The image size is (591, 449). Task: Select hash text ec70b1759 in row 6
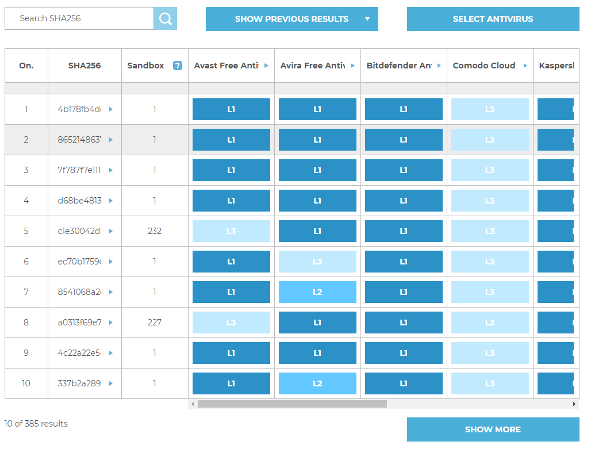coord(79,262)
